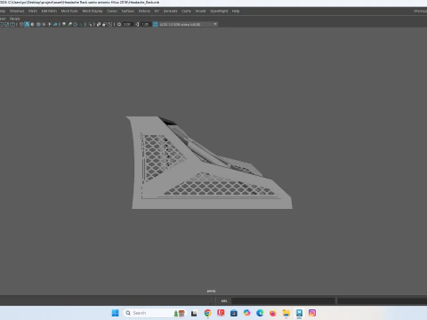Open the Cache menu
Viewport: 427px width, 320px height.
[x=186, y=11]
